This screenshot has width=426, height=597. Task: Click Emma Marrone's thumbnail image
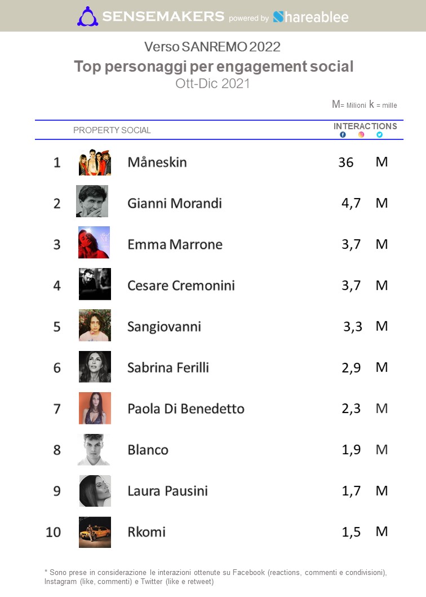94,243
